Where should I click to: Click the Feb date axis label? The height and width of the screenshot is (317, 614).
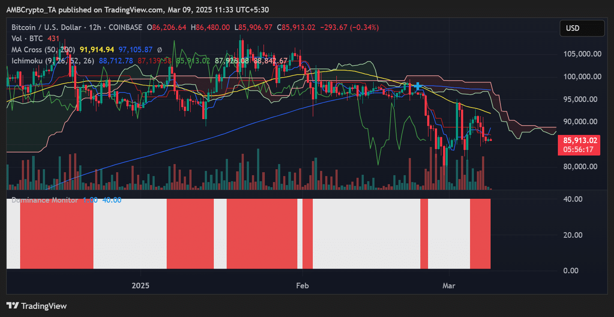303,285
